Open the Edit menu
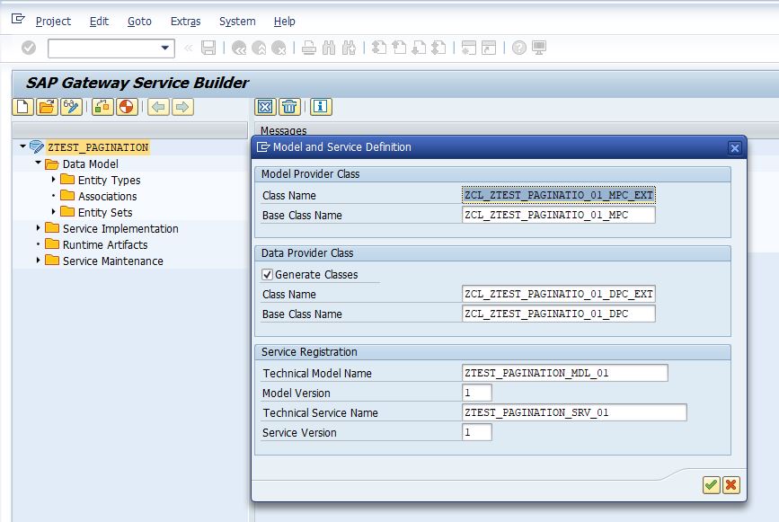 pos(99,22)
